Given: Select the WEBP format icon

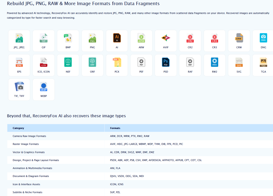Looking at the screenshot, I should click(43, 86).
